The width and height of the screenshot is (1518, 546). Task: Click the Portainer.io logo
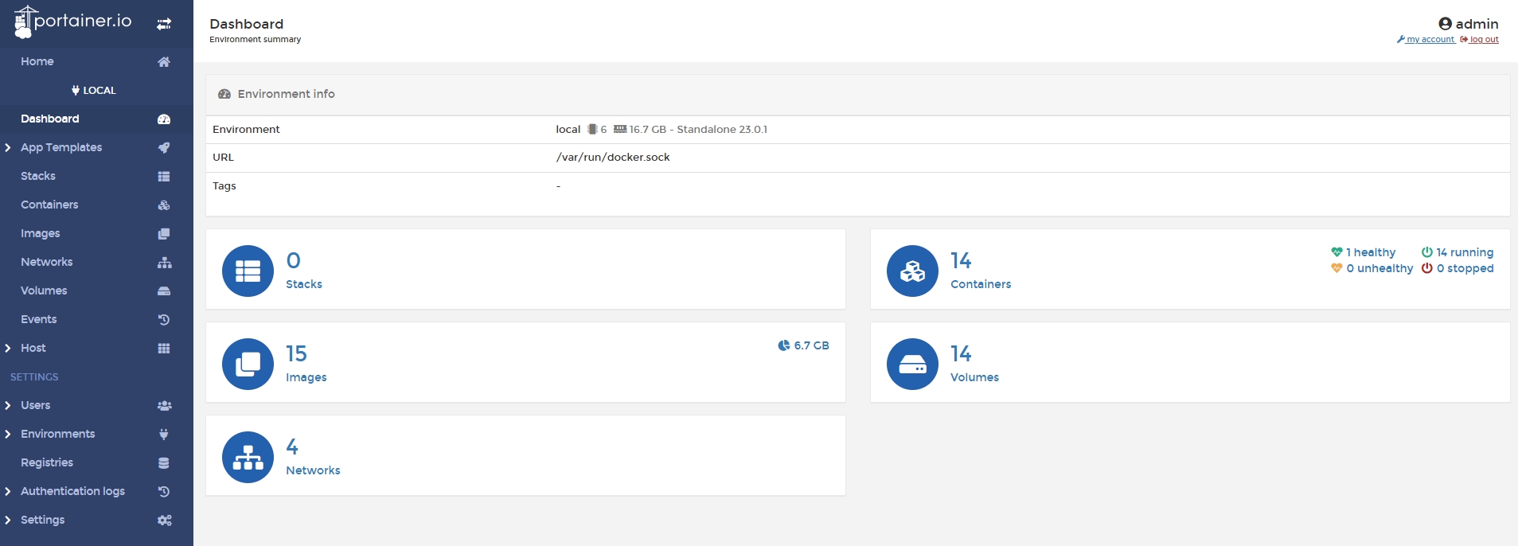click(x=73, y=22)
